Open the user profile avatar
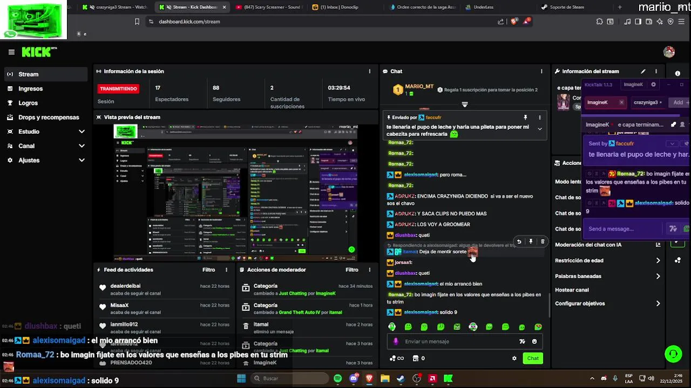Screen dimensions: 691x388 tap(669, 52)
